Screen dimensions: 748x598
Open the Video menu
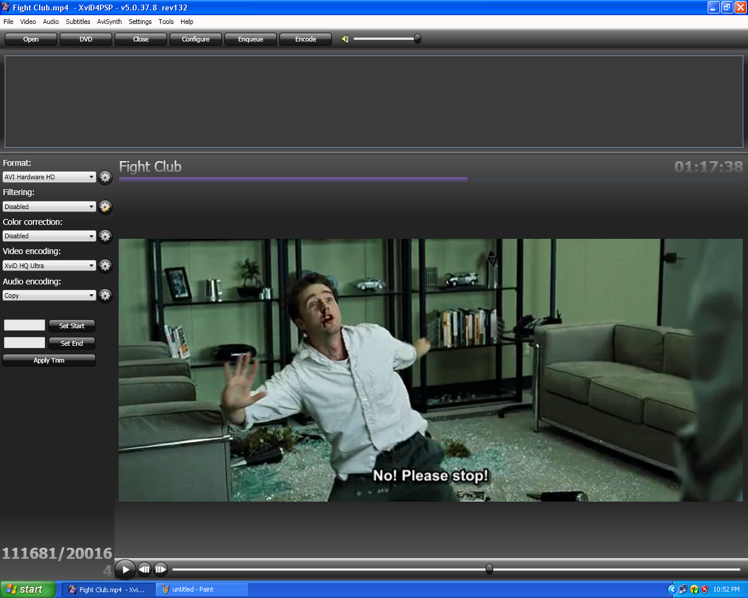click(28, 22)
